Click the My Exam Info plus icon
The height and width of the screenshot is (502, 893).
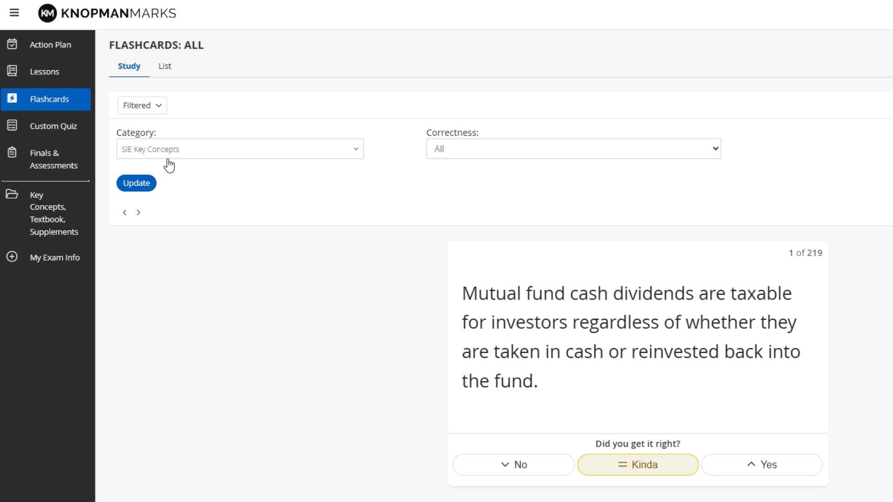(12, 257)
